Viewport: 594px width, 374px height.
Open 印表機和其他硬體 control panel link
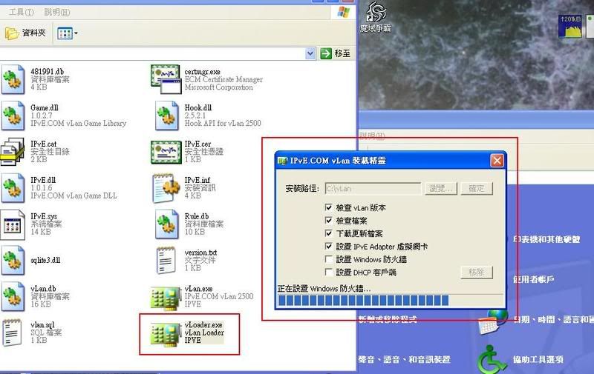[546, 239]
